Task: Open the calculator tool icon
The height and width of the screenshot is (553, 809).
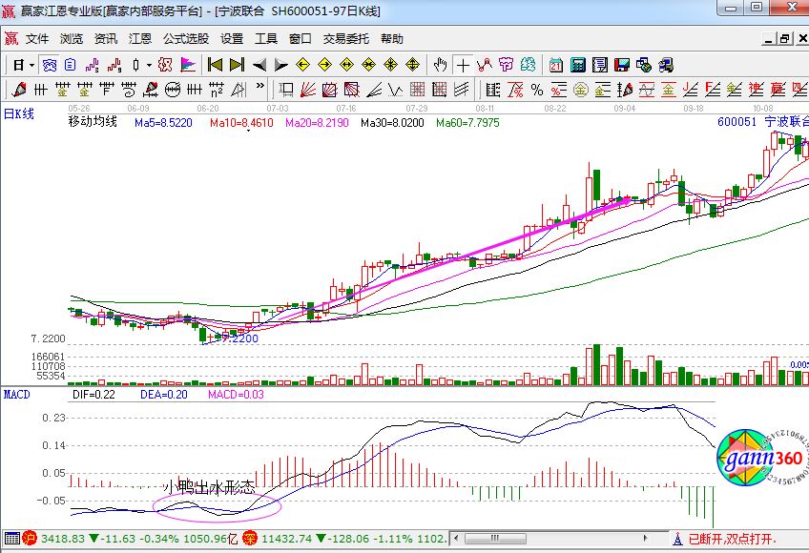Action: 577,65
